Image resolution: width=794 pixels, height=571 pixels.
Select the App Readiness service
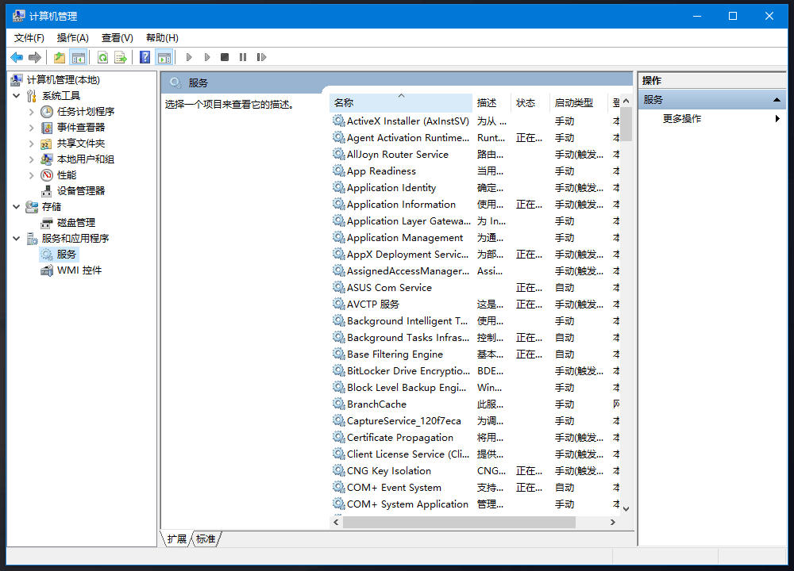[381, 171]
